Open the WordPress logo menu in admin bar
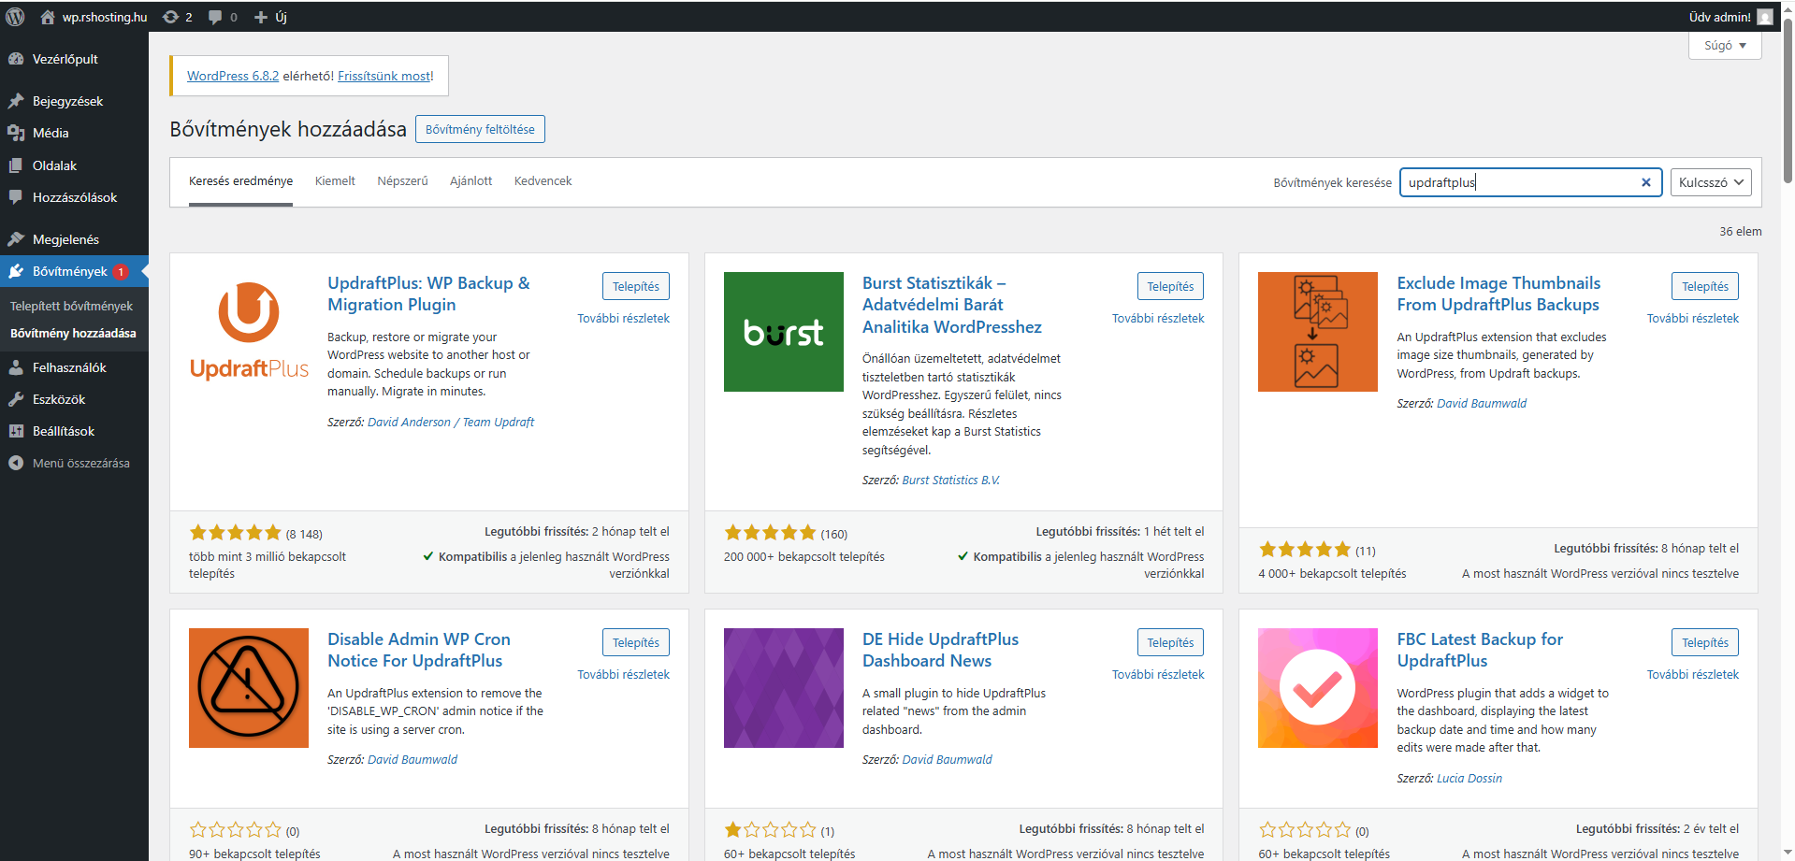 click(x=15, y=16)
